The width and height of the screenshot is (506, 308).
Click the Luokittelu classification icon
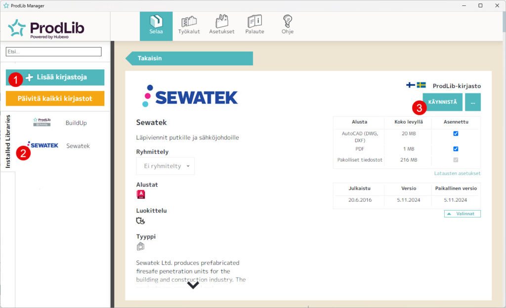click(140, 220)
